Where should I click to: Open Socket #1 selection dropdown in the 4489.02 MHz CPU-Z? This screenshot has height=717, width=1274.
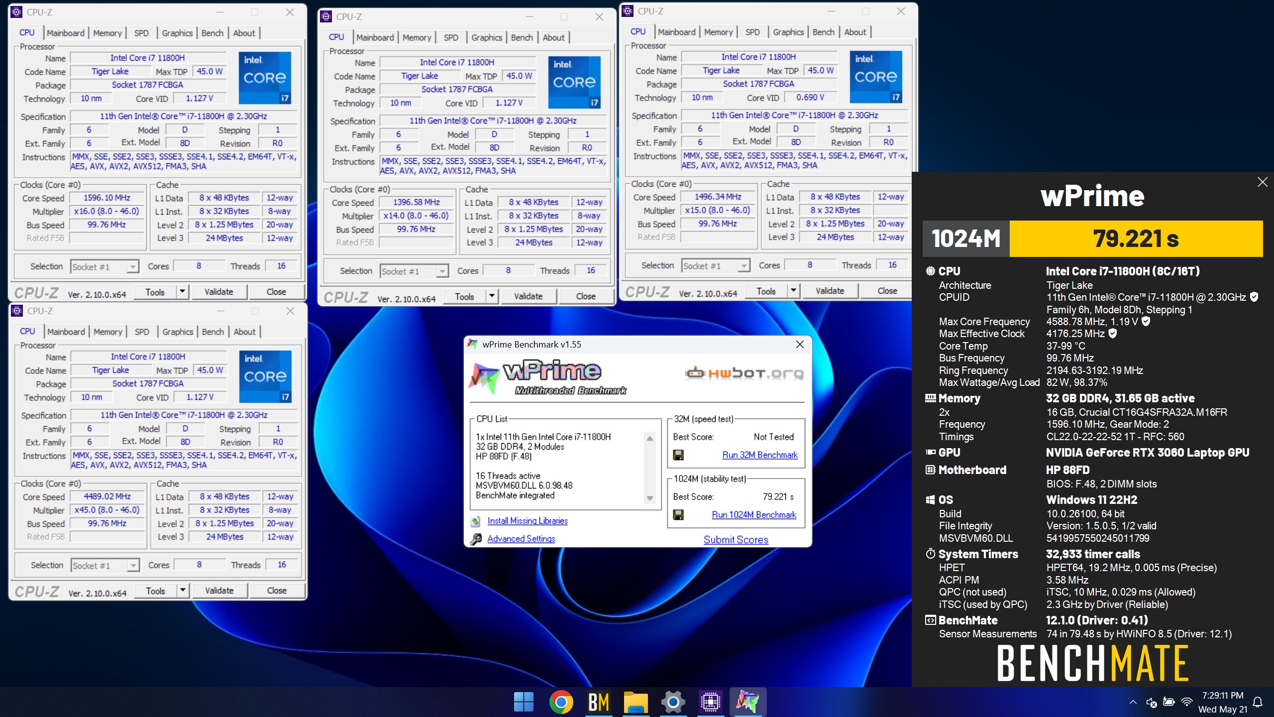pos(133,566)
